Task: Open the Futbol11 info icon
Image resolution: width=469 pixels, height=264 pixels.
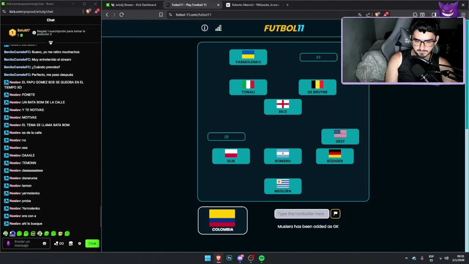Action: point(204,28)
